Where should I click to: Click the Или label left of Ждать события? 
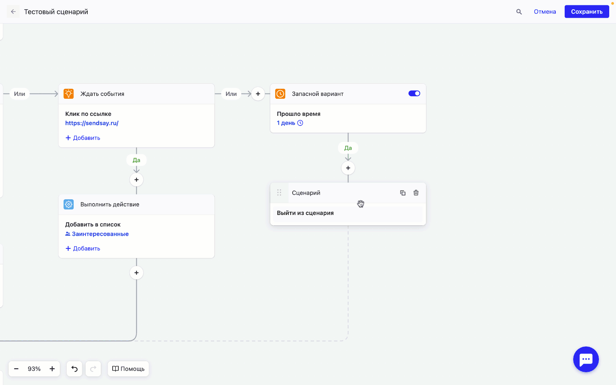(x=20, y=94)
